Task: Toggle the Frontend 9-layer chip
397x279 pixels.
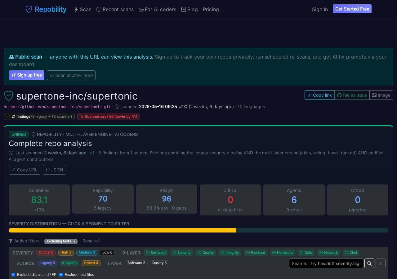Action: click(256, 253)
